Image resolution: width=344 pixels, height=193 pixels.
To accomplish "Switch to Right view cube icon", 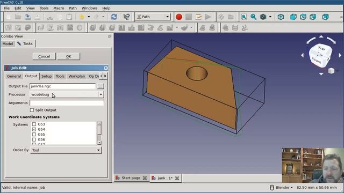I will [313, 17].
